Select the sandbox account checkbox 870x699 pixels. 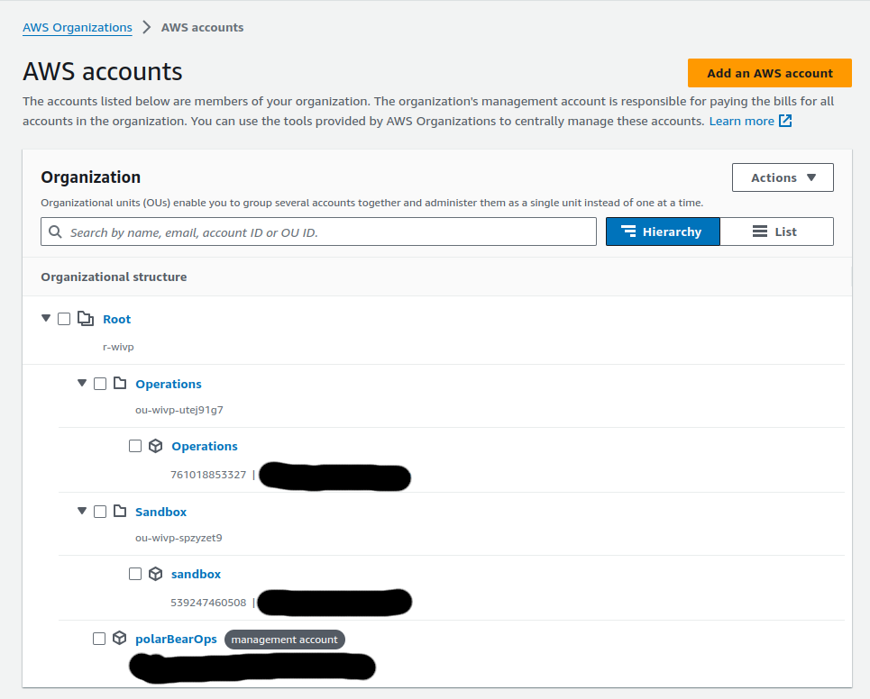(135, 573)
